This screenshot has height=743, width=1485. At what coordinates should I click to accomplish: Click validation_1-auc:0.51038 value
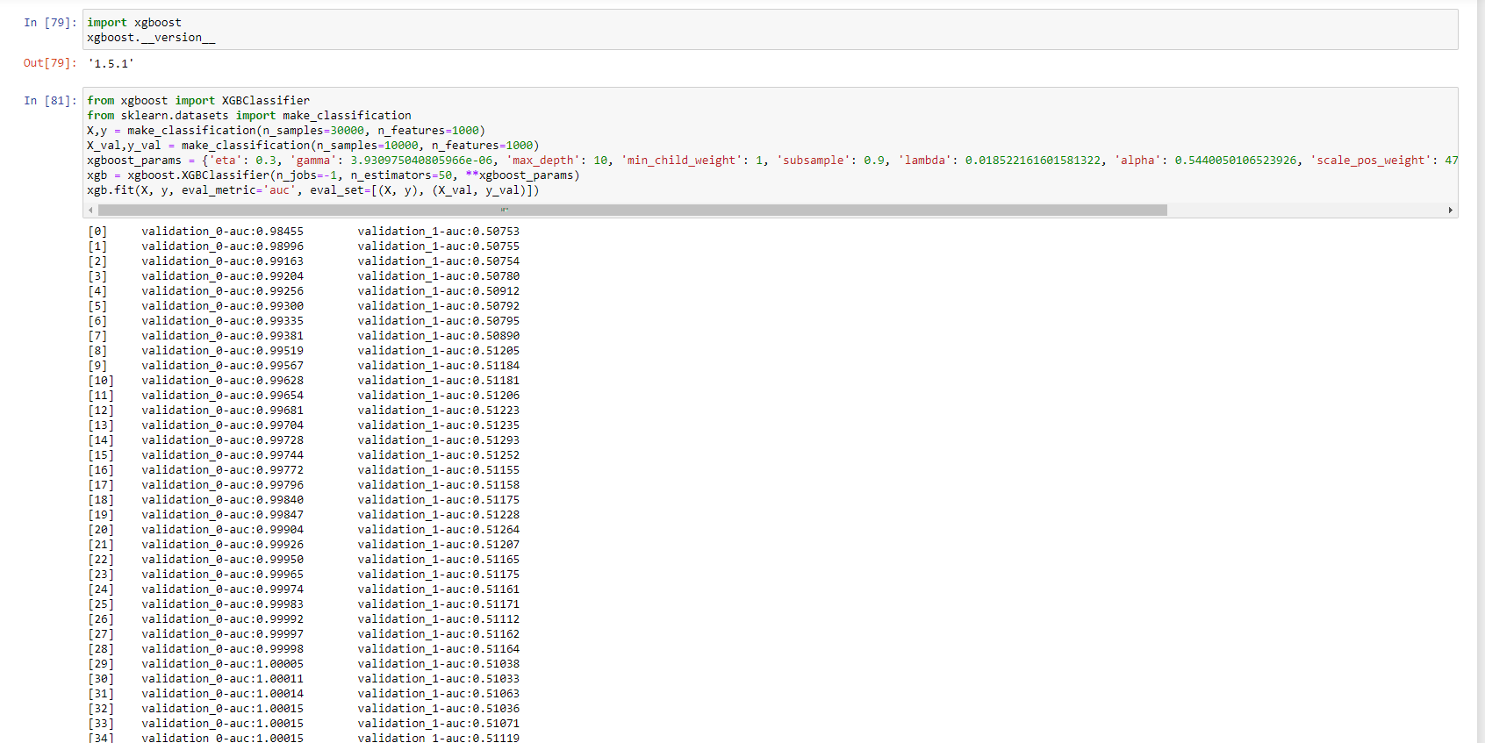[439, 664]
